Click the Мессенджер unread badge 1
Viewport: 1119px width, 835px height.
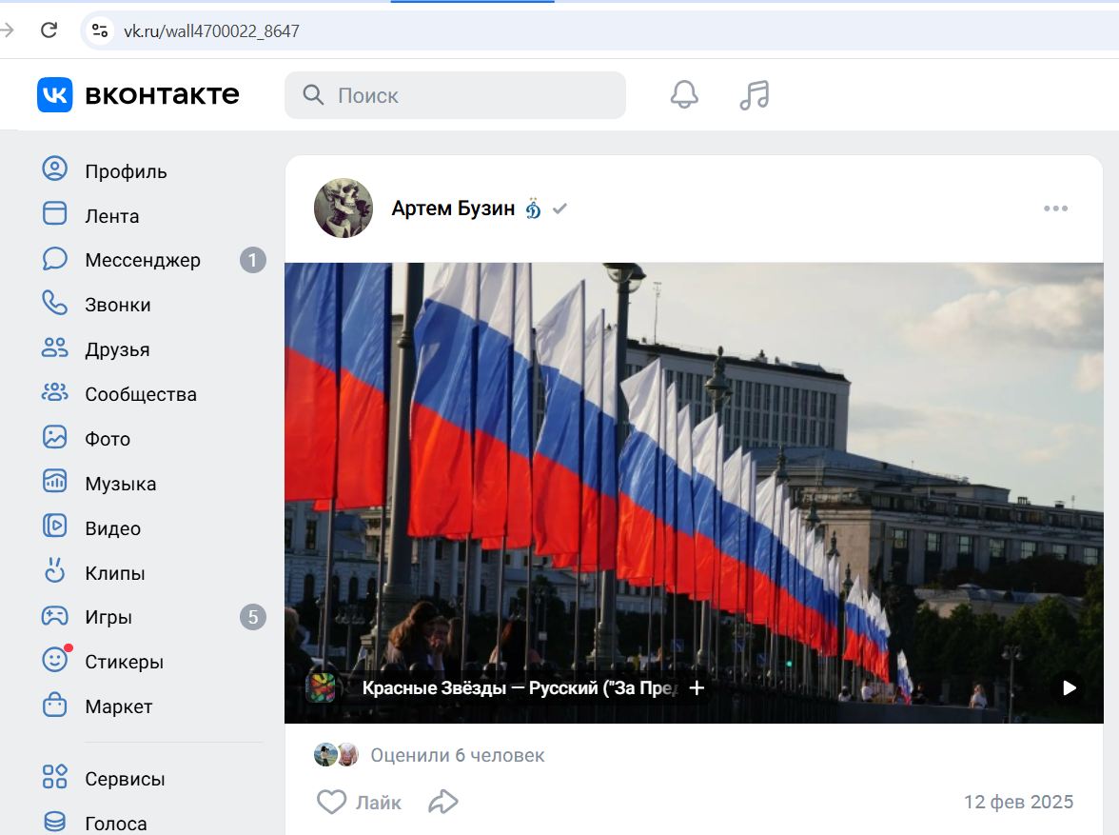253,260
